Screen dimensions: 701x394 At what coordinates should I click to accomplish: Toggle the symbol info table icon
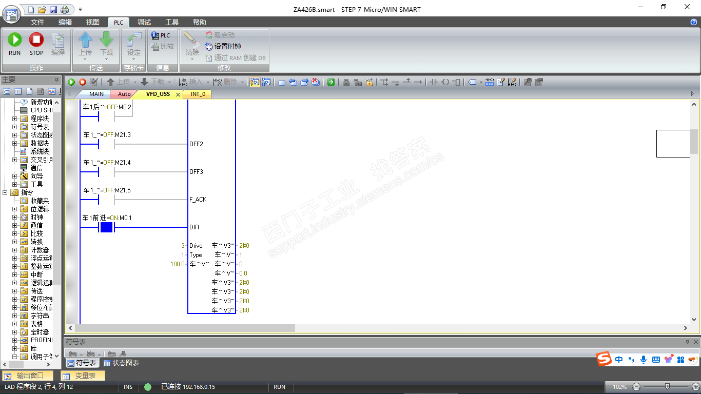(x=489, y=82)
